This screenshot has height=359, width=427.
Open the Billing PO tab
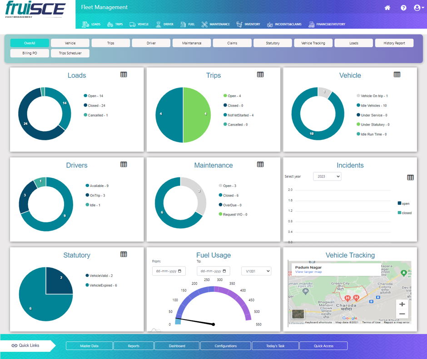pyautogui.click(x=30, y=53)
